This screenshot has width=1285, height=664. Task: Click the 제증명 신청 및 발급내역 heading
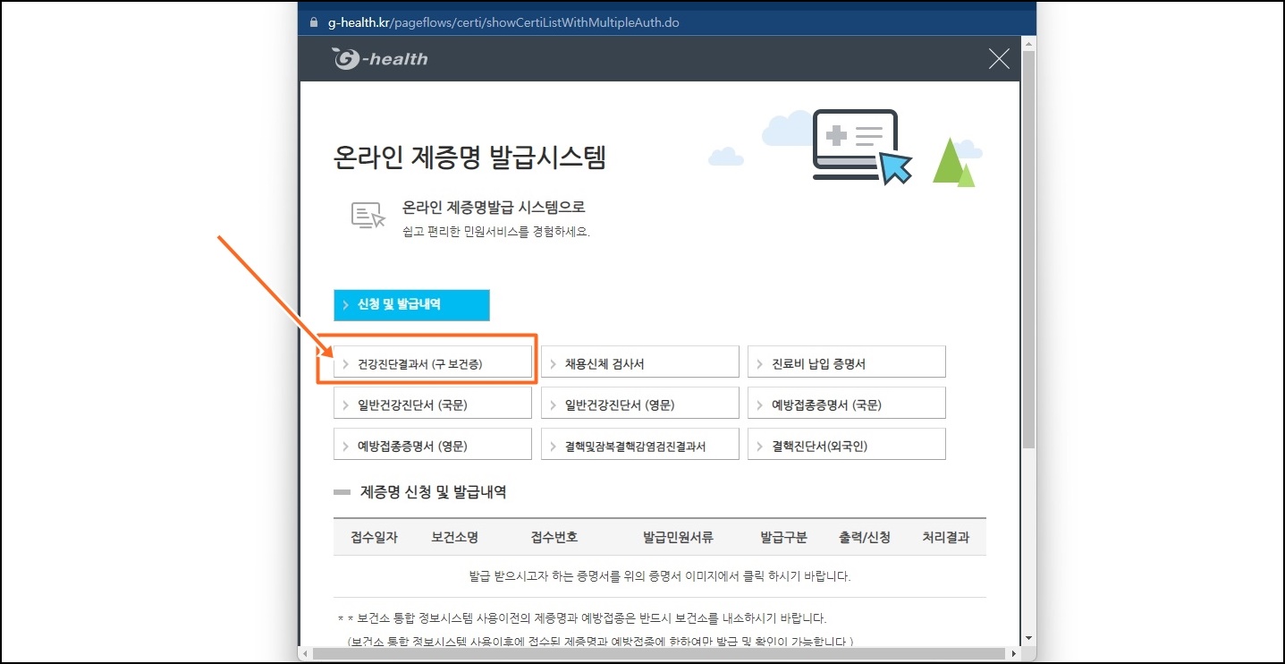pos(434,492)
